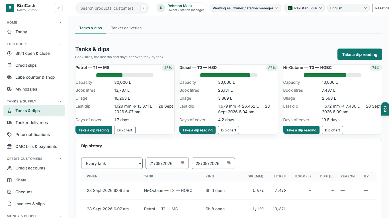Take a dip reading for Petrol T1
Screen dimensions: 389x218
pos(94,130)
